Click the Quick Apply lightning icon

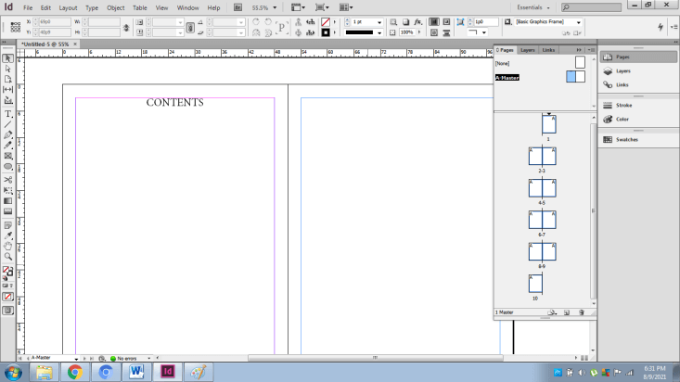coord(660,27)
